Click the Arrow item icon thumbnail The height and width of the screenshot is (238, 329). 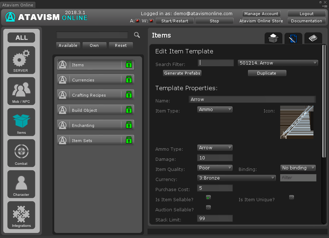coord(296,122)
